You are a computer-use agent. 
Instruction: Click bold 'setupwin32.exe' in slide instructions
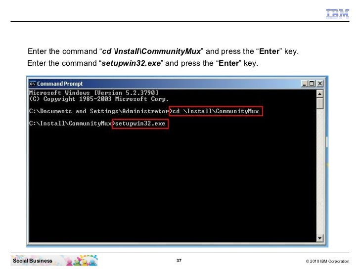tap(131, 63)
